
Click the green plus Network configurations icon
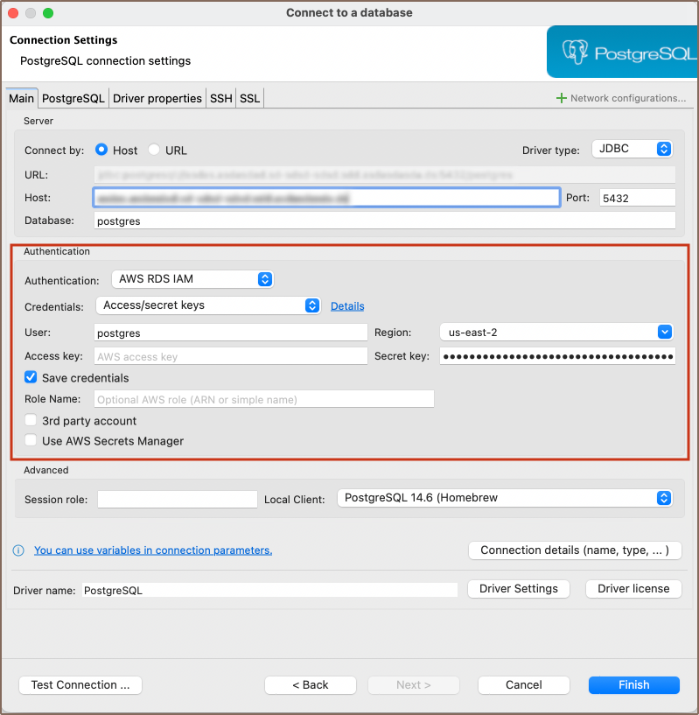point(562,98)
